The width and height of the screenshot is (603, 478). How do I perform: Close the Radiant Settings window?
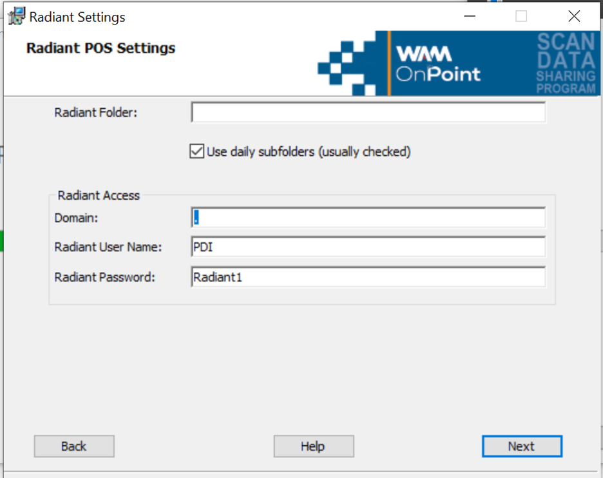click(573, 17)
